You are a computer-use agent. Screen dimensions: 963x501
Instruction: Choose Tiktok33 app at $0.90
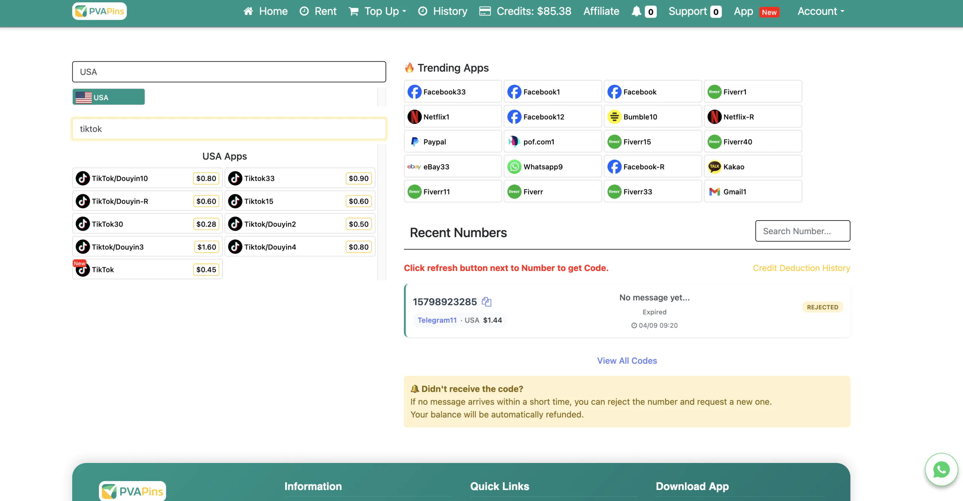tap(300, 178)
